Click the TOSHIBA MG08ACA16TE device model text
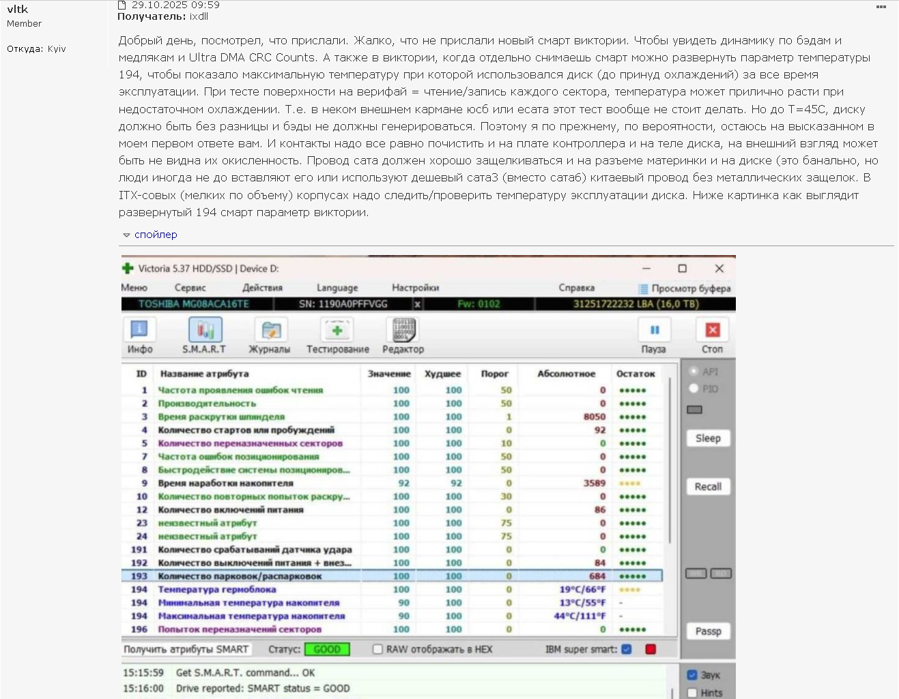899x699 pixels. coord(194,304)
